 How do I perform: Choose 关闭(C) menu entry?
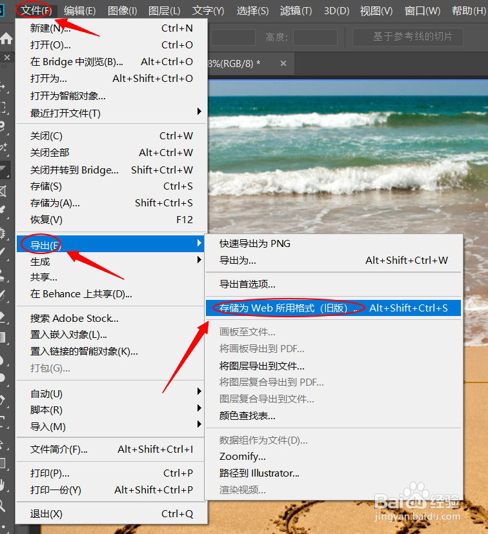click(112, 136)
